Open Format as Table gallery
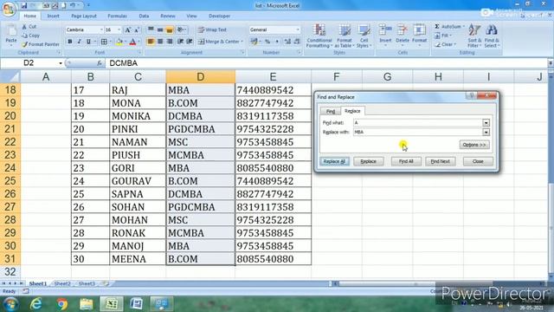The width and height of the screenshot is (554, 312). pos(345,36)
